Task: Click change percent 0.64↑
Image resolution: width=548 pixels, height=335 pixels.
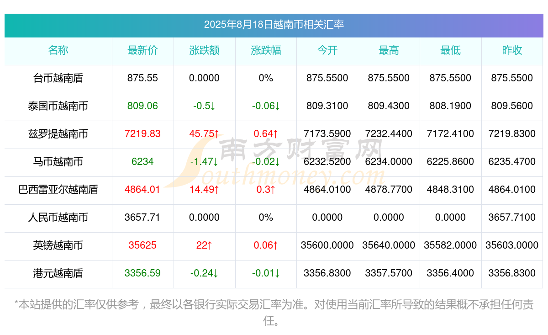Action: (x=266, y=134)
